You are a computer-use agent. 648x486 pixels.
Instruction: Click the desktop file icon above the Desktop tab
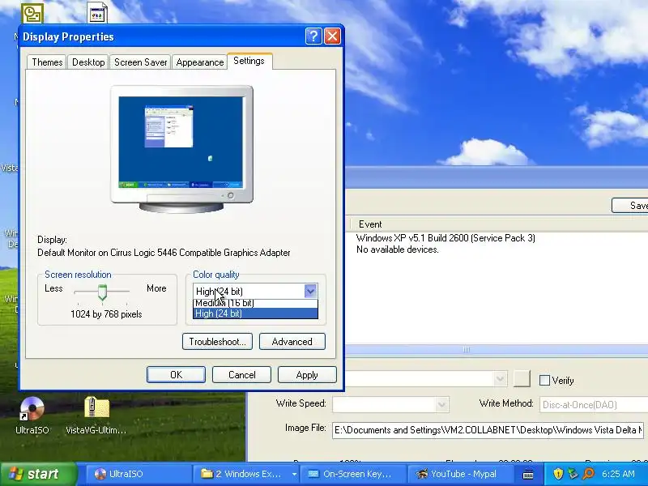click(97, 12)
